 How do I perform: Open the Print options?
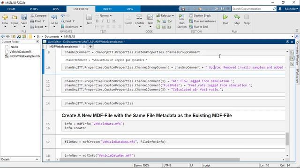pos(37,21)
